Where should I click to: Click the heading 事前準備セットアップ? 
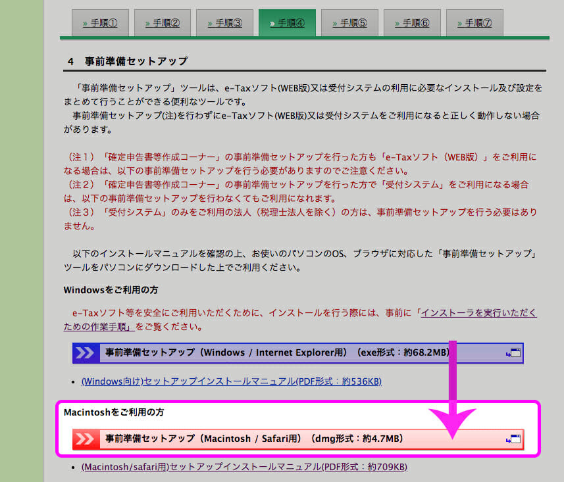click(136, 61)
